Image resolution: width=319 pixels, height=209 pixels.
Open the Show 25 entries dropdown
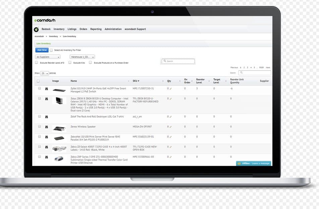click(45, 73)
